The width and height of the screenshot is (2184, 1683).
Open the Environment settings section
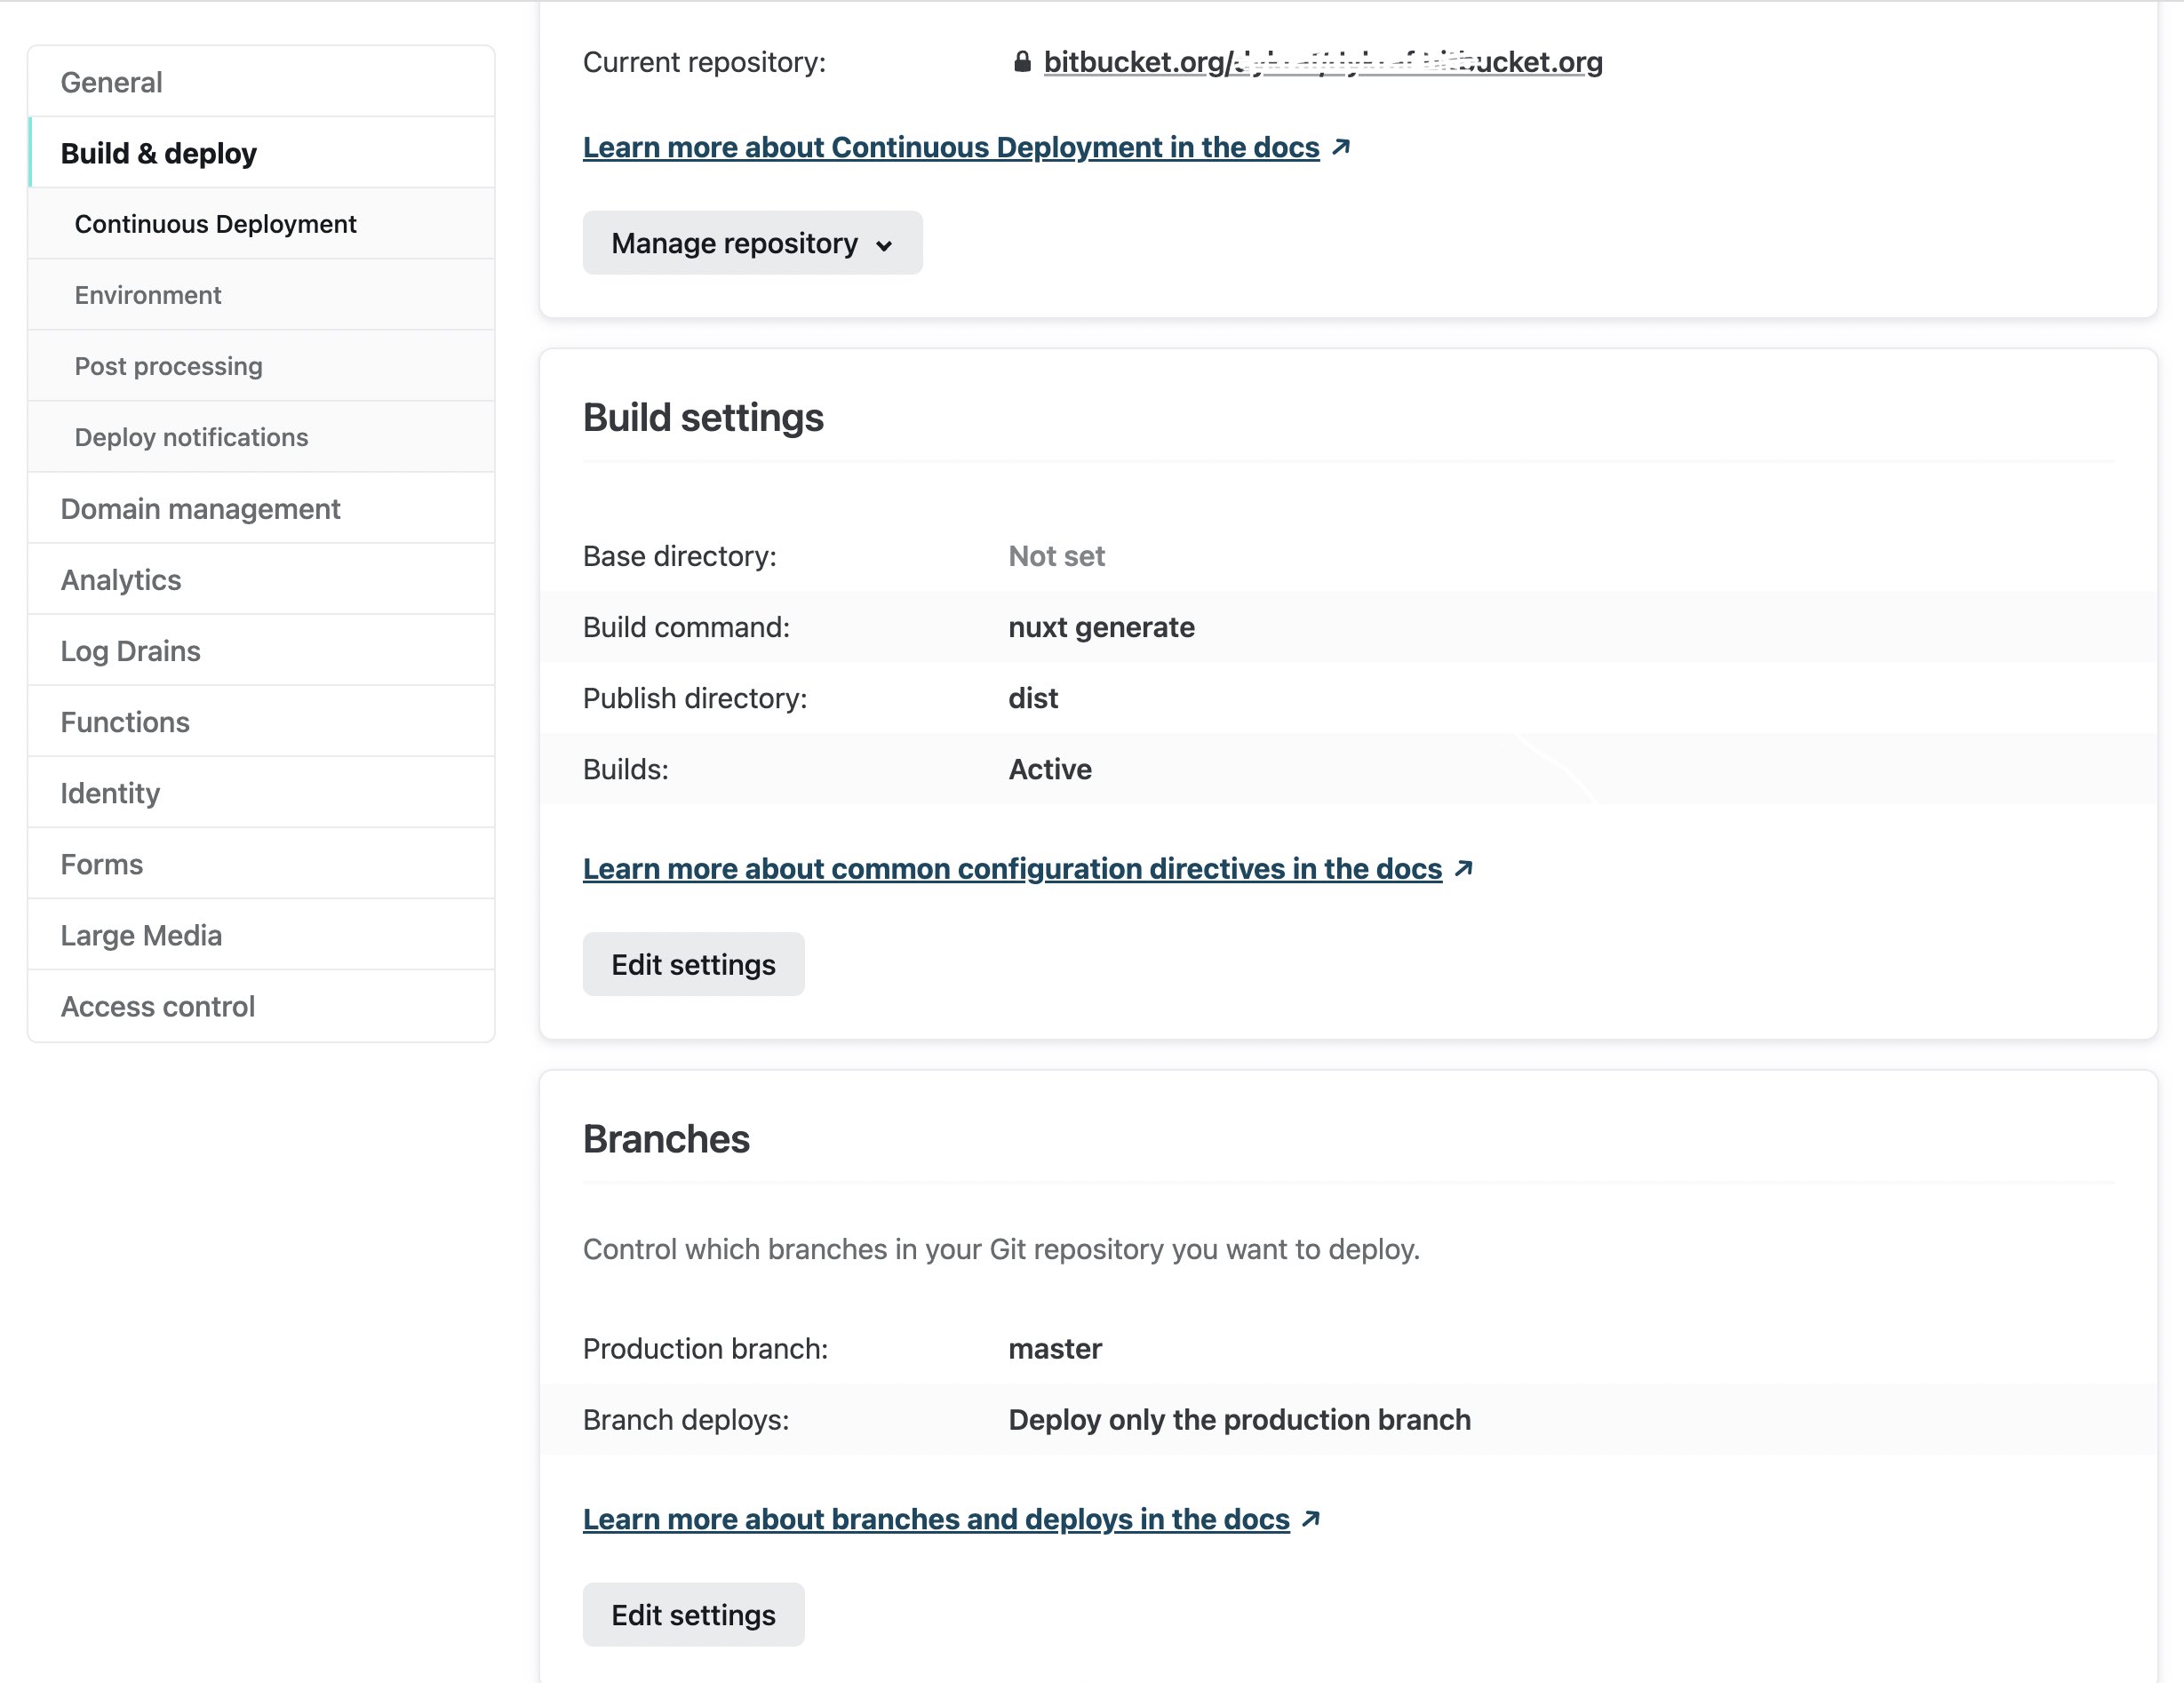(x=147, y=294)
